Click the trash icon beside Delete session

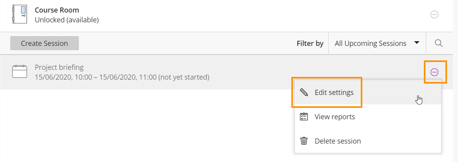[x=304, y=141]
